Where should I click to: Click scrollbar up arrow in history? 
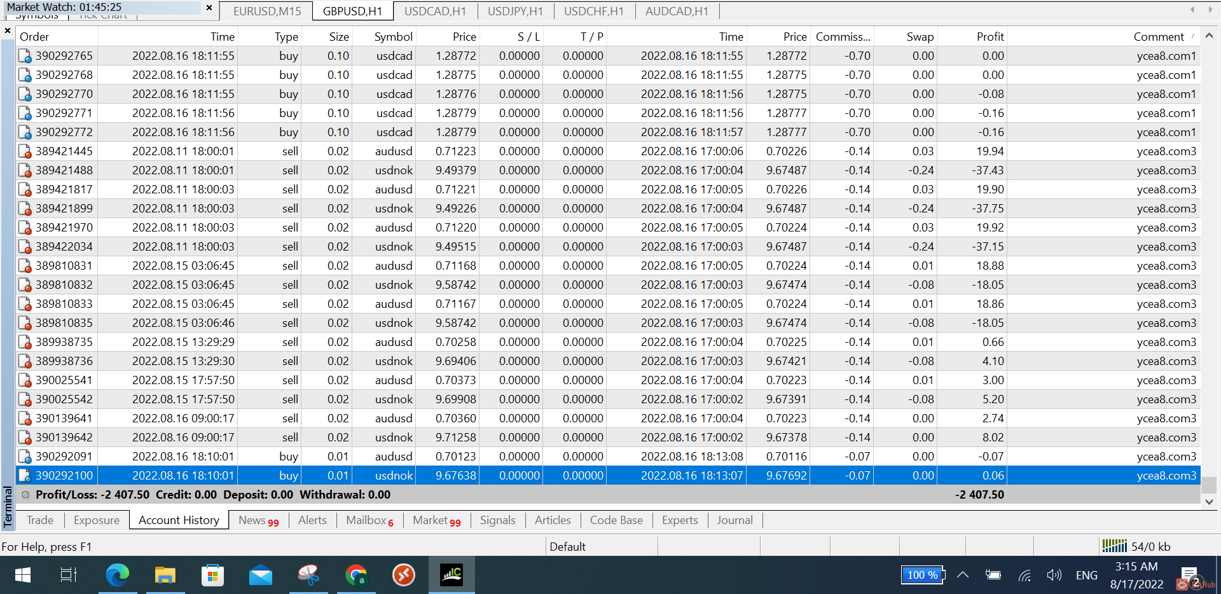coord(1209,36)
